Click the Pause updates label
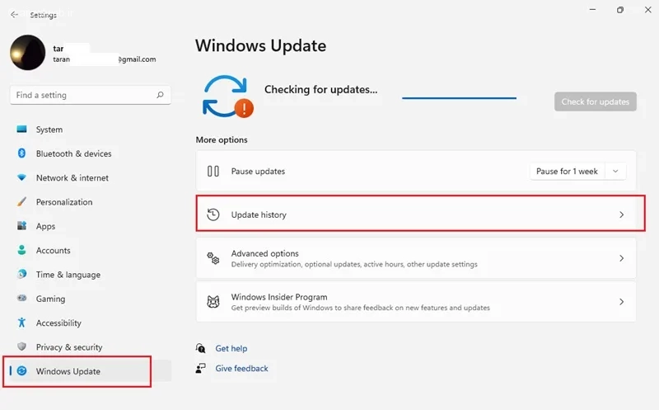This screenshot has width=659, height=410. tap(258, 172)
